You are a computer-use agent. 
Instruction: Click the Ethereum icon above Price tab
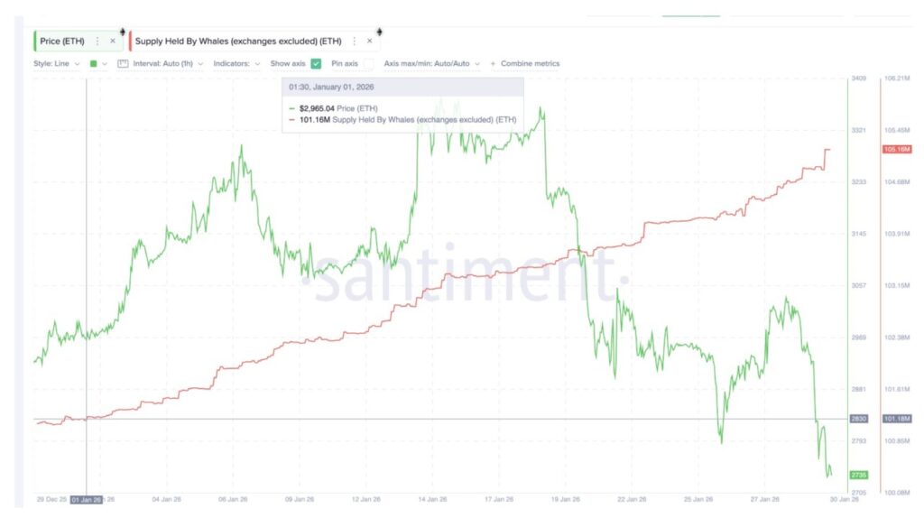point(123,30)
